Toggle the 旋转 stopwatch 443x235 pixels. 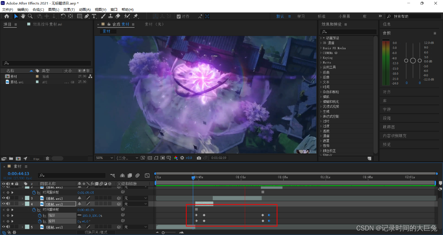[x=39, y=221]
